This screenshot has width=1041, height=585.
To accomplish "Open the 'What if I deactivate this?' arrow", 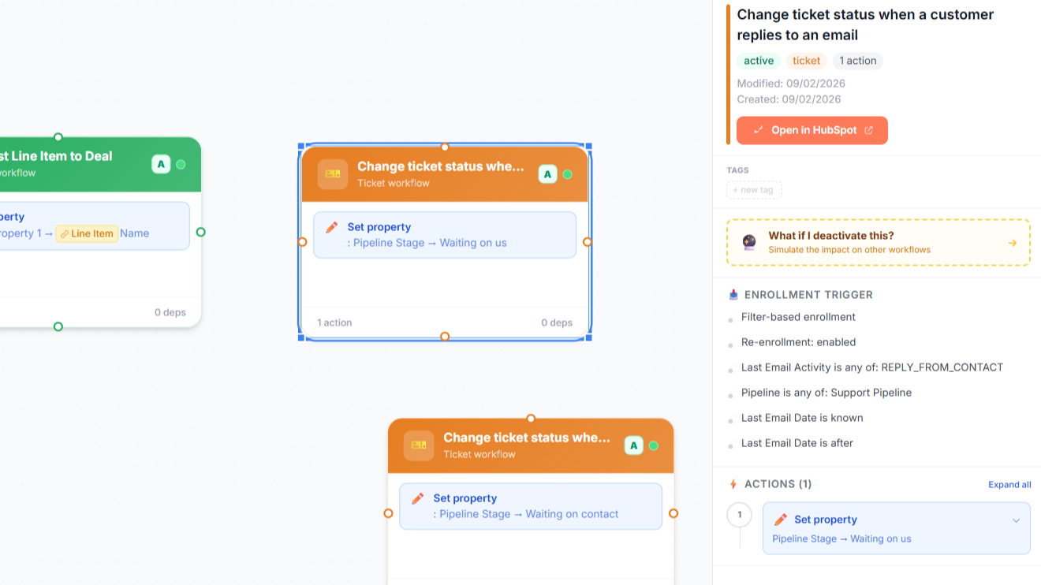I will (x=1013, y=243).
